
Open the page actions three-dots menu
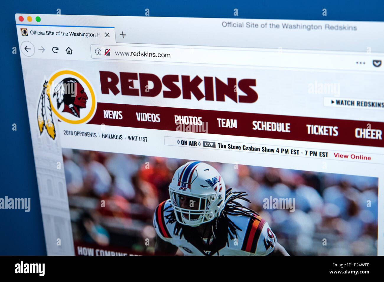point(360,63)
